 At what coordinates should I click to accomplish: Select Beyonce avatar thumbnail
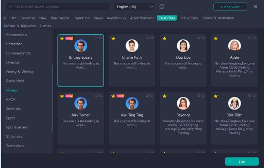point(183,103)
